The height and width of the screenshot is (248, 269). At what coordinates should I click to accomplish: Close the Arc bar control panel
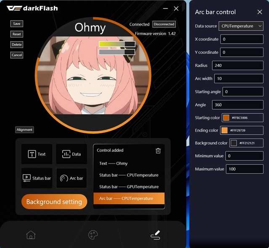pos(259,12)
